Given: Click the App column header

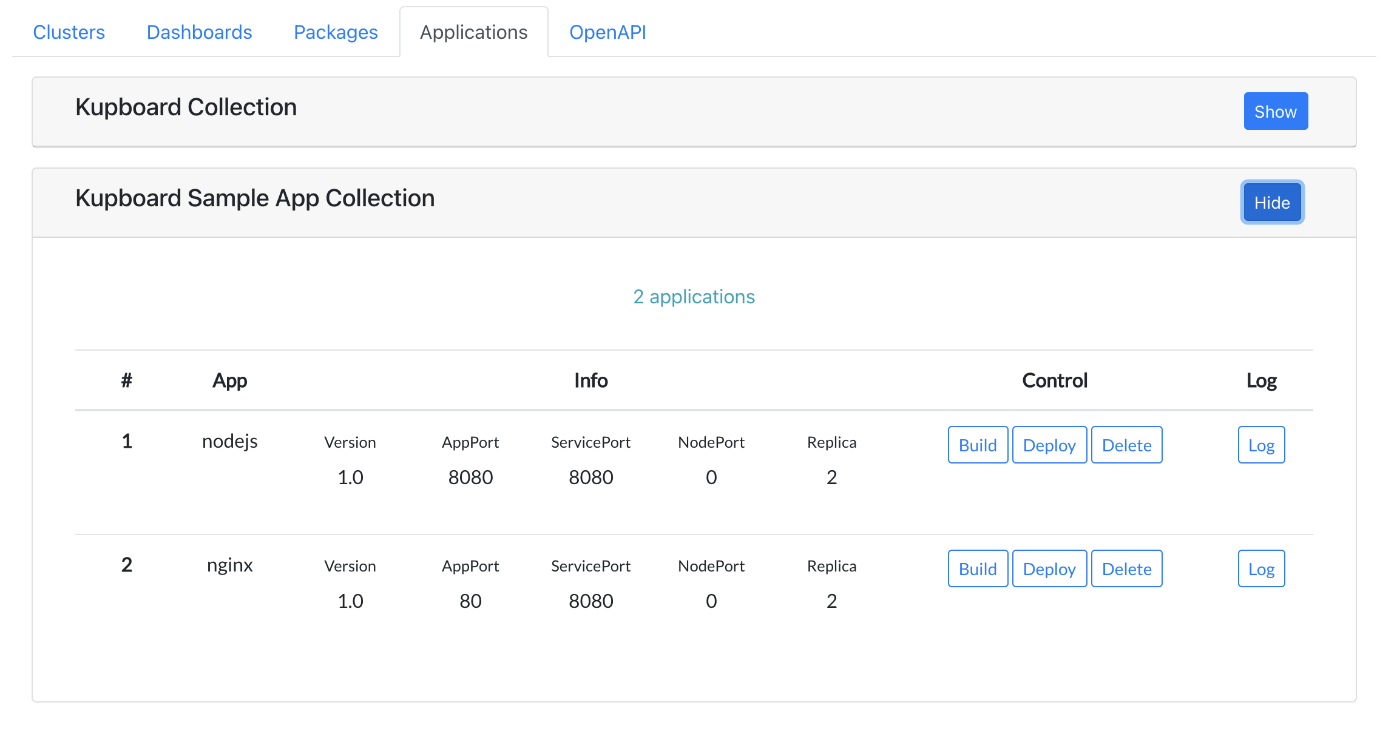Looking at the screenshot, I should 229,380.
